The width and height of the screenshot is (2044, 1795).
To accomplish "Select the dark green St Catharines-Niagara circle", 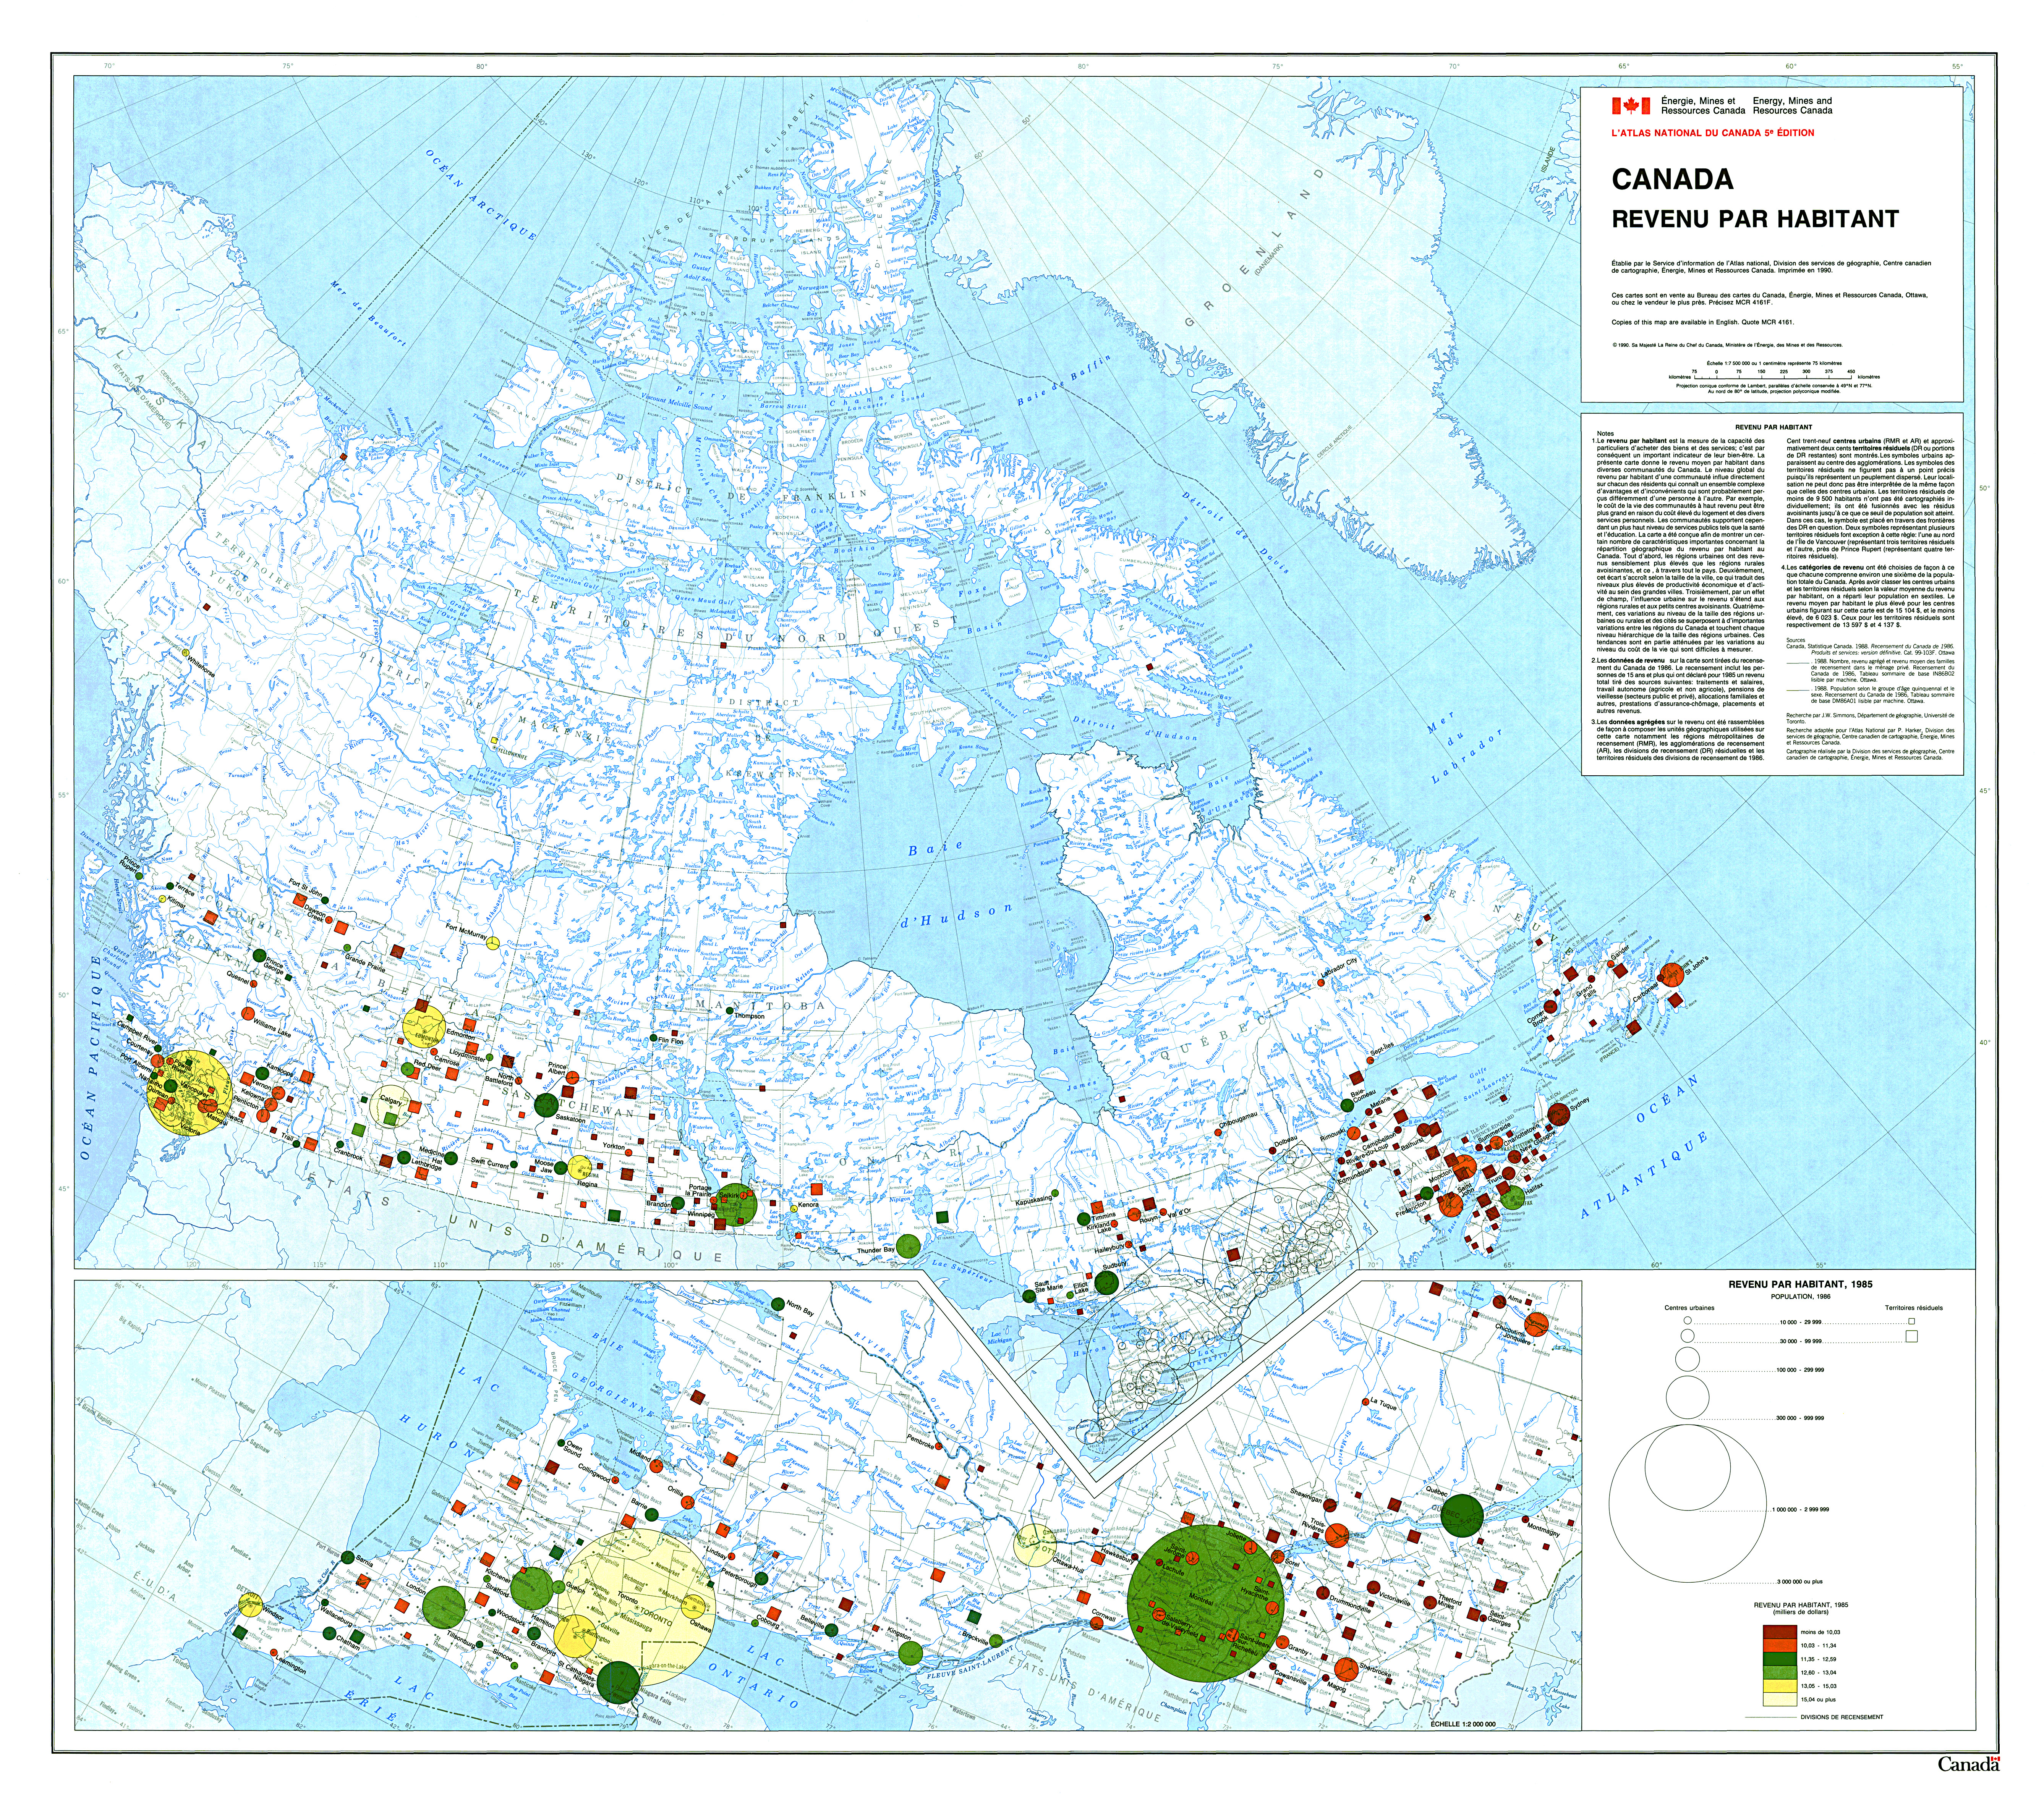I will [x=619, y=1682].
